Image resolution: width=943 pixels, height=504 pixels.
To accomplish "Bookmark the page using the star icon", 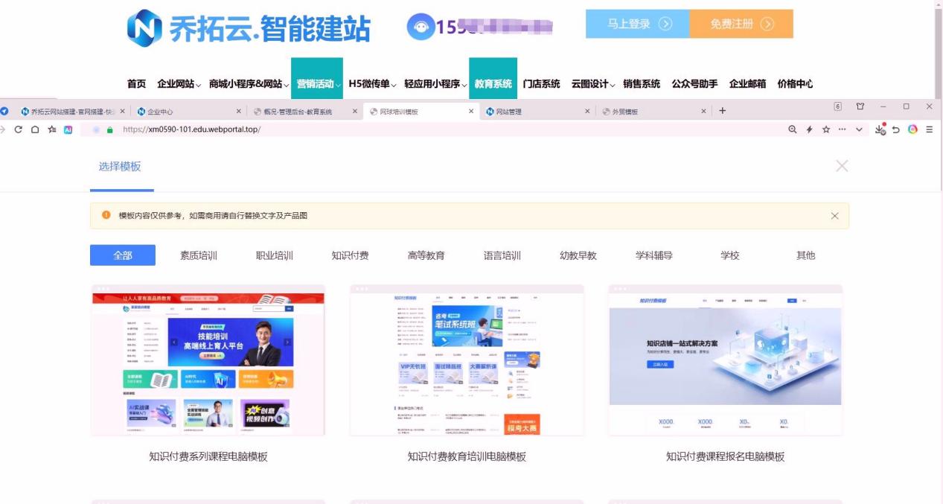I will [x=826, y=130].
